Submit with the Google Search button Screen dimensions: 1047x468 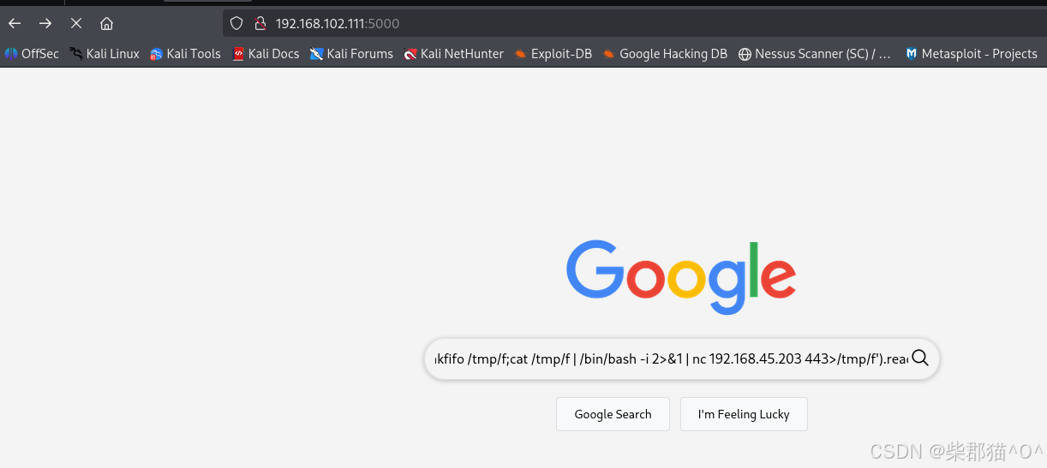coord(613,414)
